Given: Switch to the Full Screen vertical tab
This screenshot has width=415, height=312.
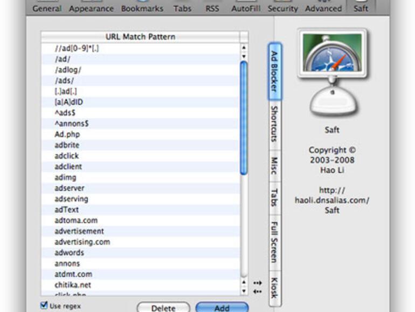Looking at the screenshot, I should click(x=275, y=242).
